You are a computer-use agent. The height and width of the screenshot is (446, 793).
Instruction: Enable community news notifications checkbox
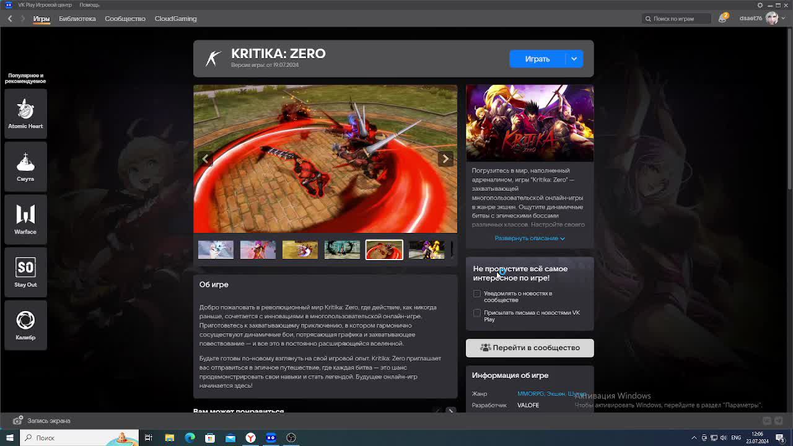coord(477,294)
